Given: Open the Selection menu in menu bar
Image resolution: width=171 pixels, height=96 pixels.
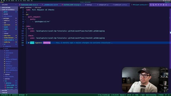Looking at the screenshot, I should [13, 1].
